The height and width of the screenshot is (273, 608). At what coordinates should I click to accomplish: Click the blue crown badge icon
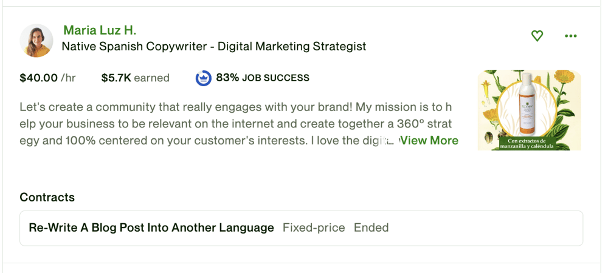tap(203, 78)
